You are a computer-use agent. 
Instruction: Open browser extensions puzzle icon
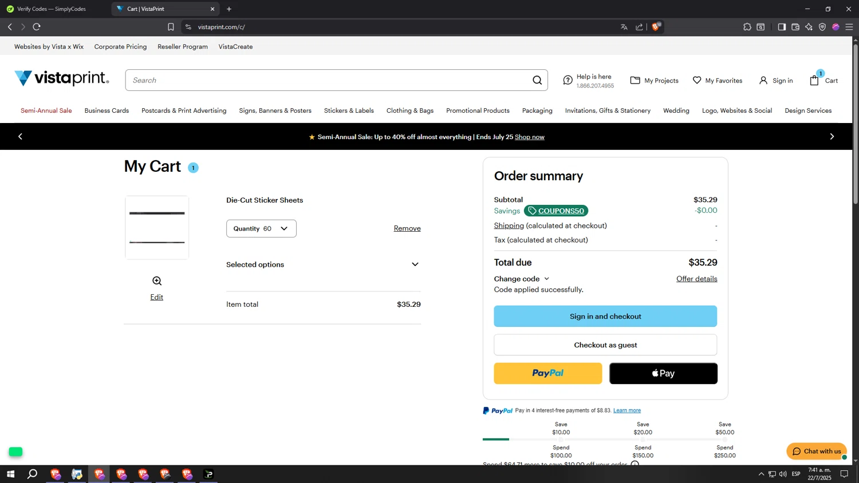click(747, 27)
